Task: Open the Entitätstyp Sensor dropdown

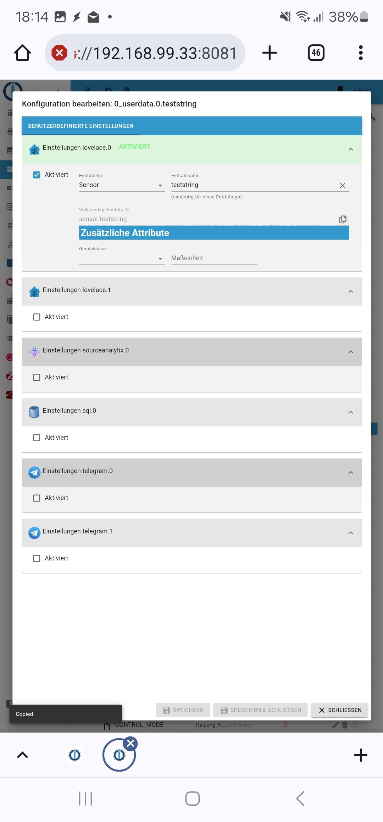Action: (122, 185)
